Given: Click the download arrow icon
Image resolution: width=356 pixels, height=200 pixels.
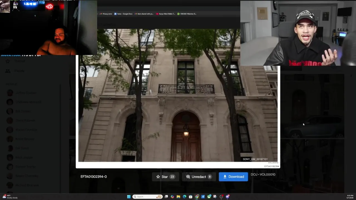Looking at the screenshot, I should (x=225, y=177).
